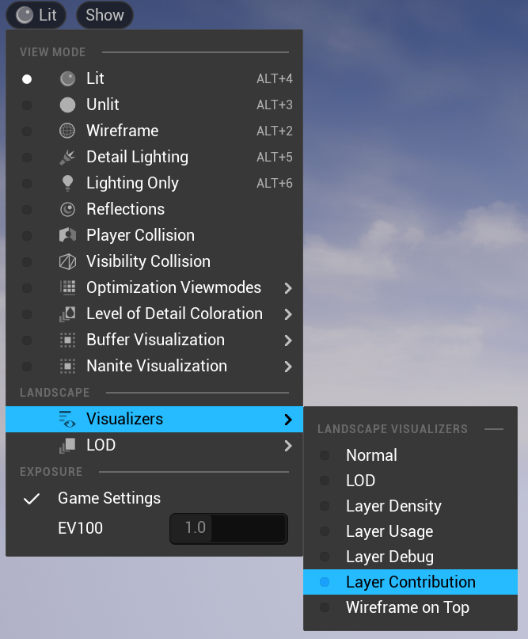
Task: Select the Wireframe radio button
Action: [x=27, y=131]
